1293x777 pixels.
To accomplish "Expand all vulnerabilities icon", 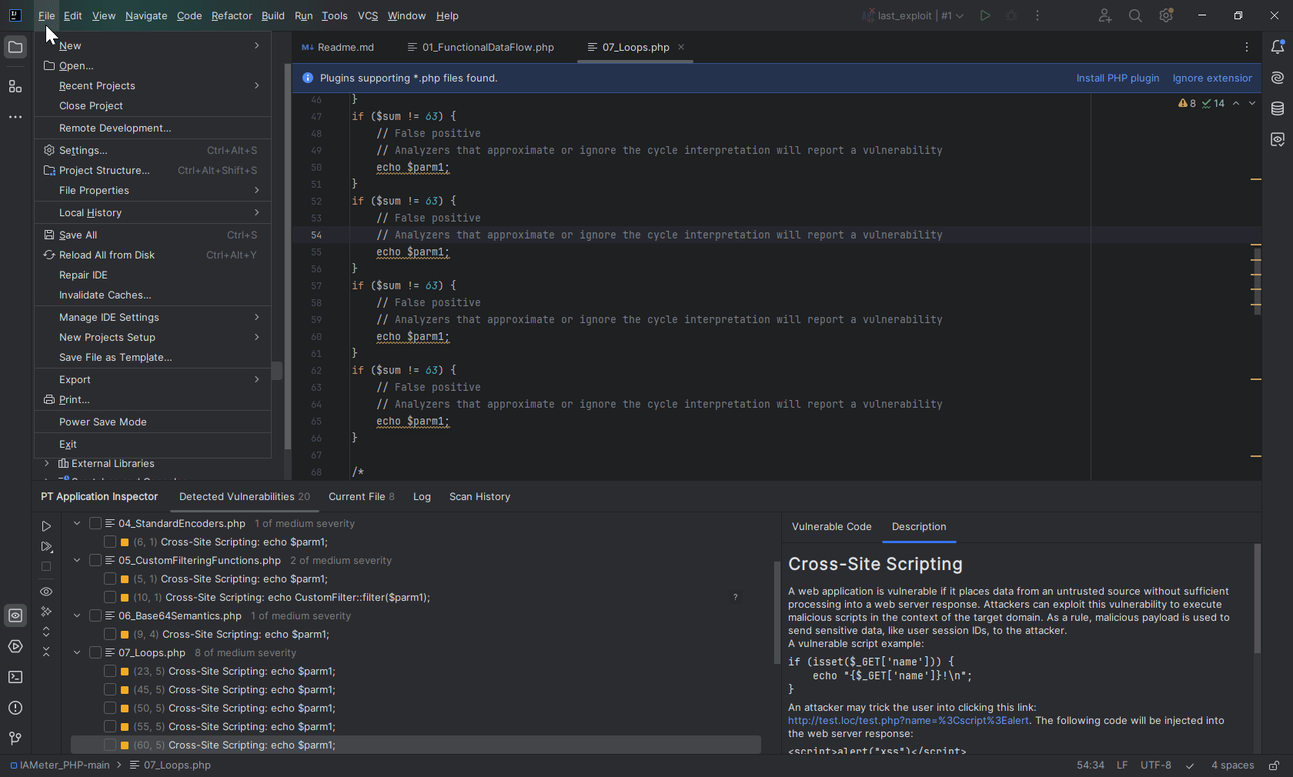I will 46,632.
